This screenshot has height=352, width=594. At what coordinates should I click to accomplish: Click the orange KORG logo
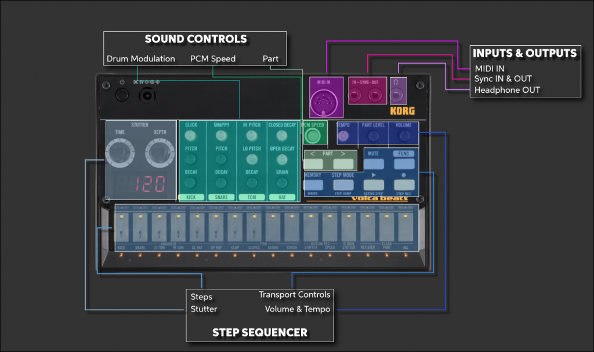[403, 111]
